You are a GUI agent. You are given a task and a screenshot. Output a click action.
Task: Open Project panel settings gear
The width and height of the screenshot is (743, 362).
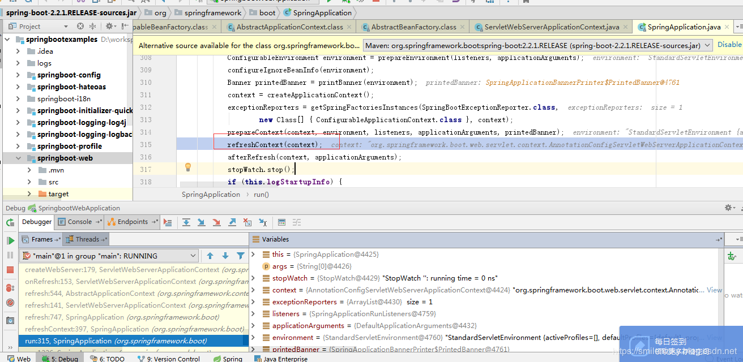coord(110,26)
